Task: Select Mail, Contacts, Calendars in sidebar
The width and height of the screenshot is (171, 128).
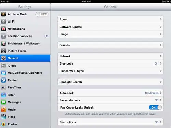Action: pos(25,73)
